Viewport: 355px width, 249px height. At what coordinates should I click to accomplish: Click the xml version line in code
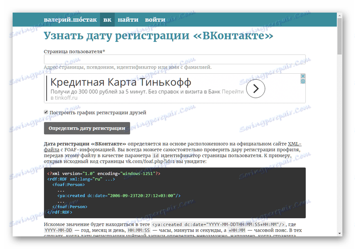coord(104,174)
